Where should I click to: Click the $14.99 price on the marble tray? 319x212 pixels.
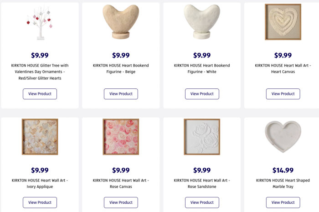point(283,170)
